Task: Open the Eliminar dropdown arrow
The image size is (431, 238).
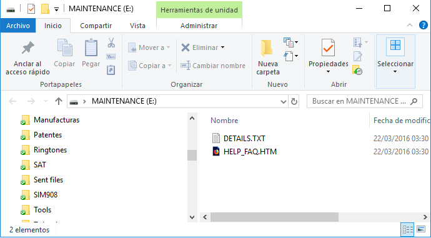Action: coord(222,47)
